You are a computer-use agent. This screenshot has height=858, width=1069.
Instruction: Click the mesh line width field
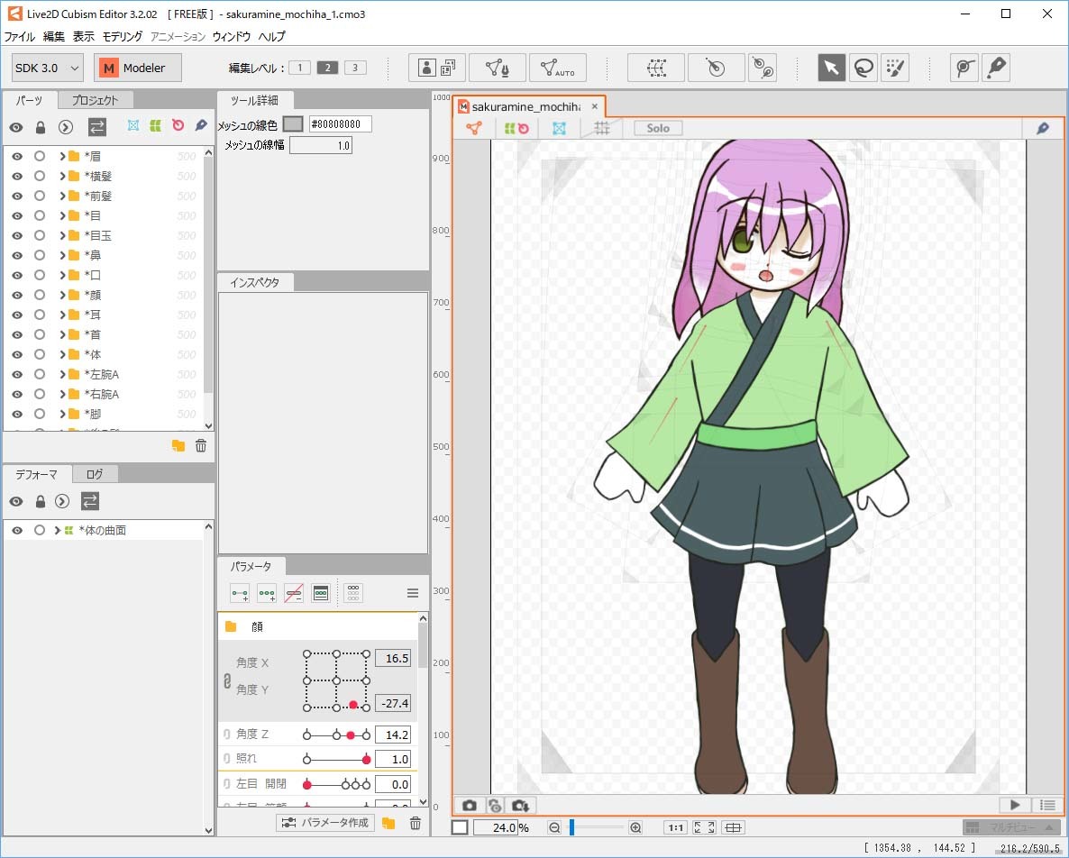320,145
